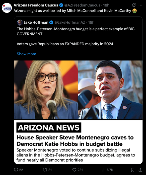Bookmark this post
The height and width of the screenshot is (175, 146).
(x=133, y=170)
